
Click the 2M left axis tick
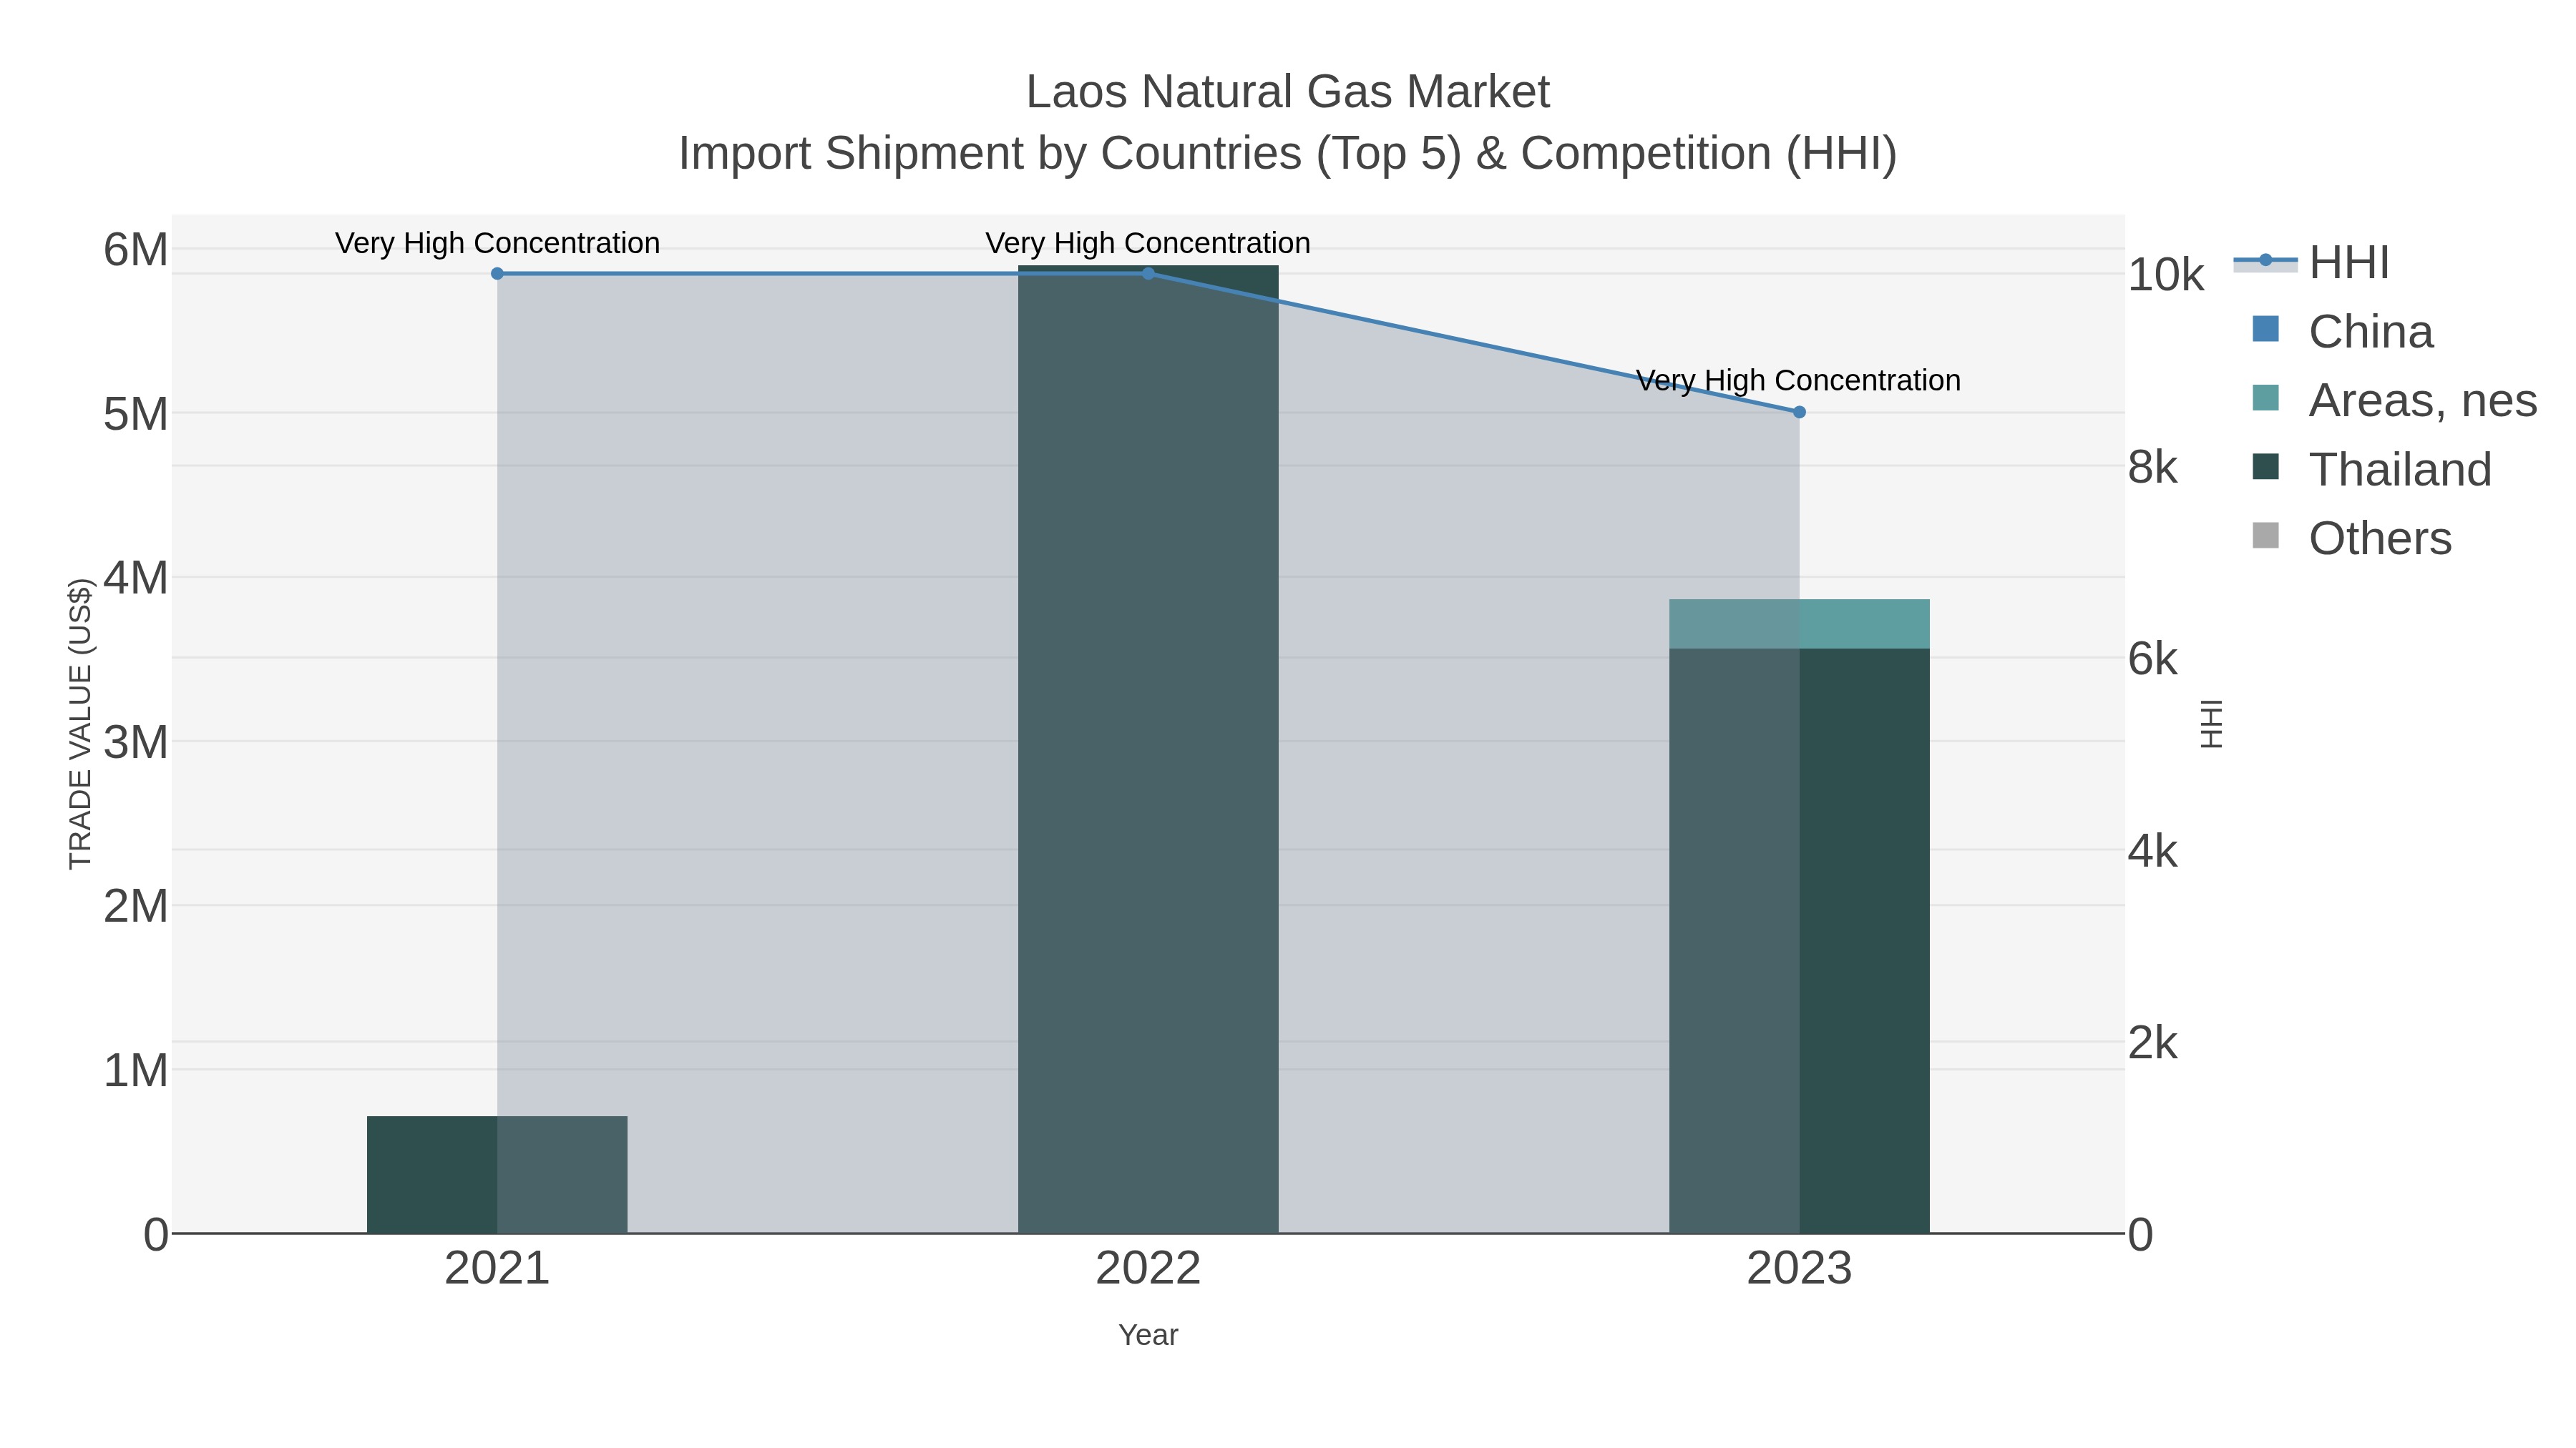pyautogui.click(x=136, y=907)
